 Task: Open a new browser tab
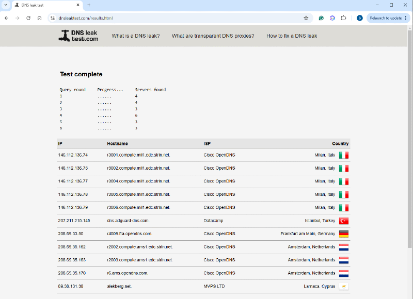pyautogui.click(x=90, y=5)
